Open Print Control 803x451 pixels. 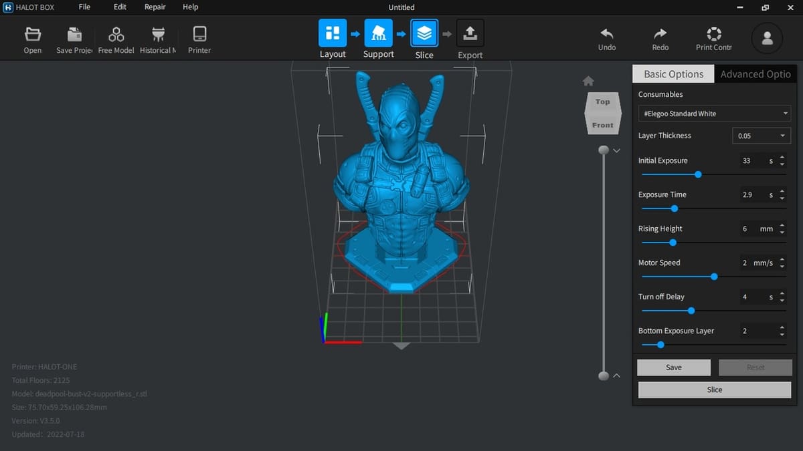click(713, 39)
